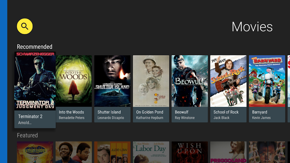Open the Labor Day featured poster
290x163 pixels.
151,152
